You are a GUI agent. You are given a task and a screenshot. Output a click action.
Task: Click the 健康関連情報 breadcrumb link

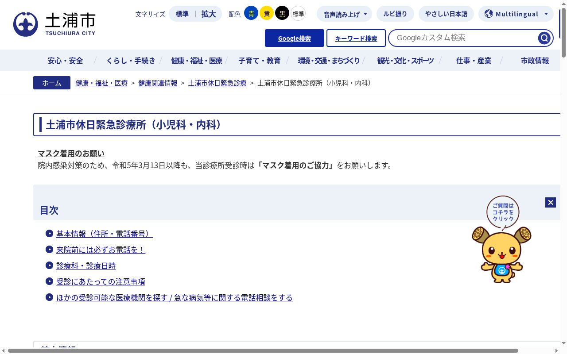click(x=158, y=83)
